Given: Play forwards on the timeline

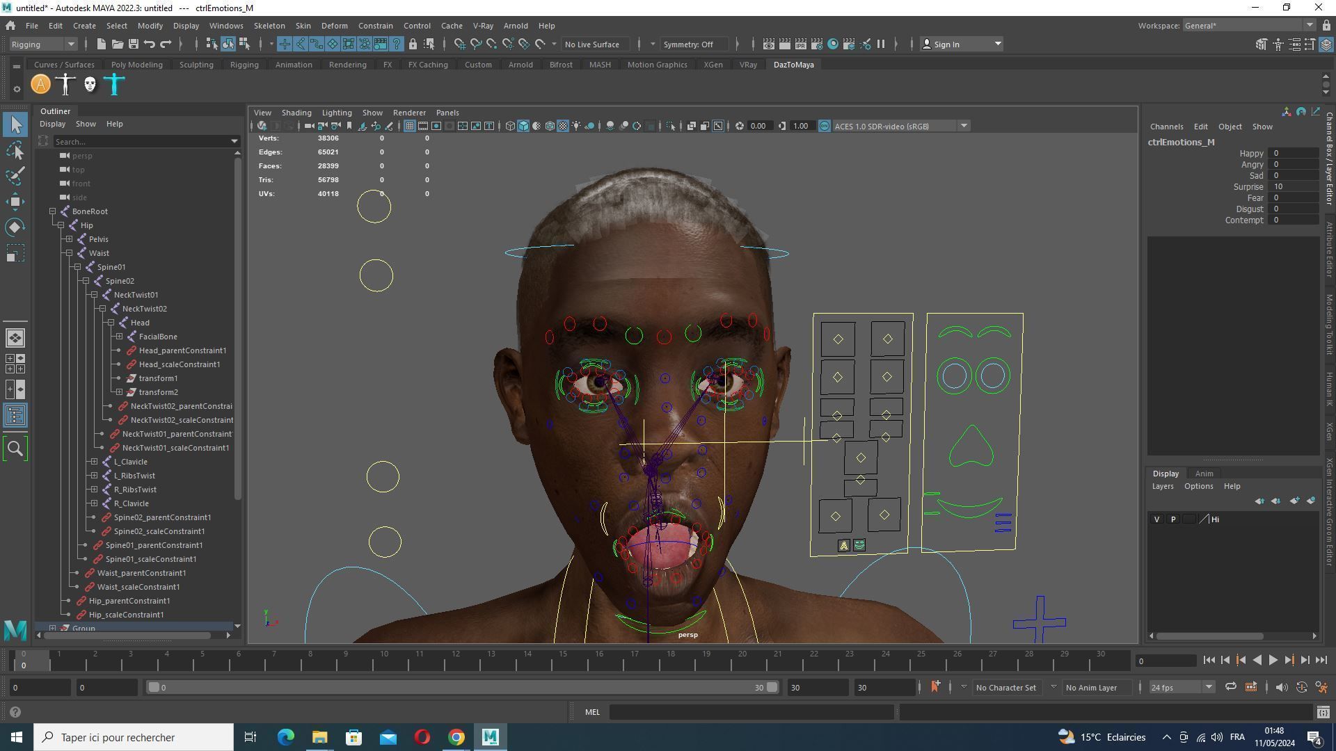Looking at the screenshot, I should pos(1273,661).
